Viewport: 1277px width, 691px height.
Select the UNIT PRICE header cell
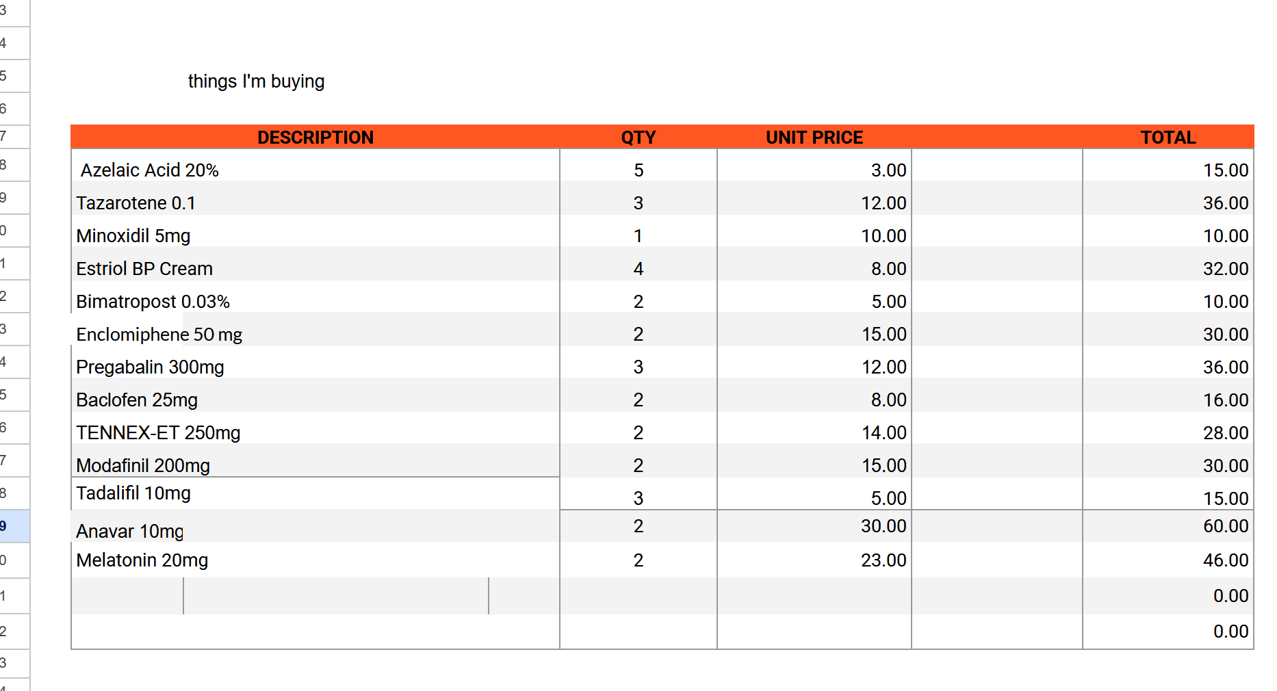(x=814, y=138)
